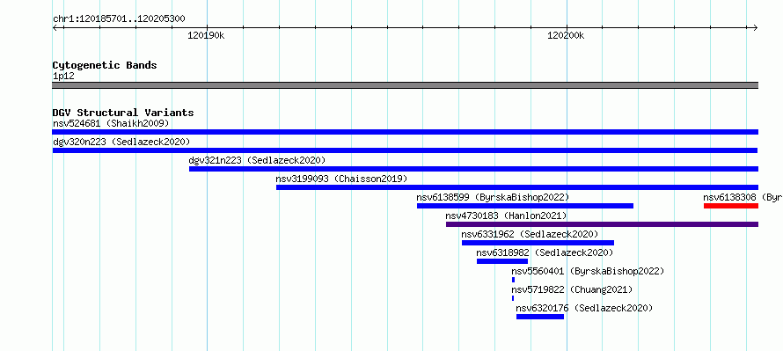Click the right arrowhead of the ruler

pyautogui.click(x=755, y=27)
